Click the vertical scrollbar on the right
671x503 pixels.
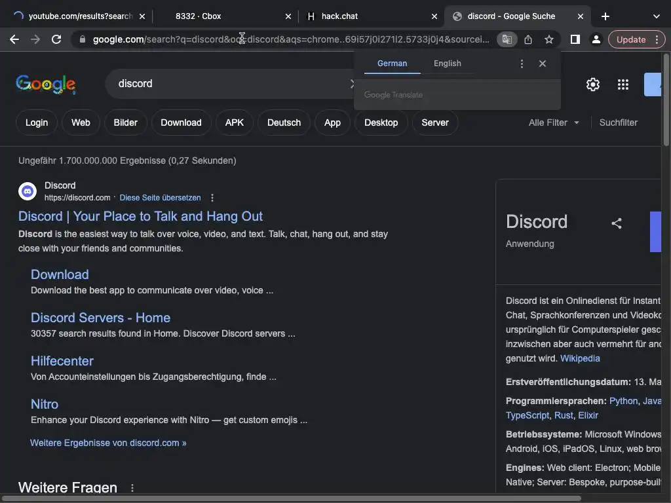tap(666, 100)
